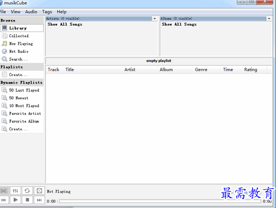Viewport: 278px width, 208px height.
Task: Select the Net Radio label
Action: tap(19, 51)
